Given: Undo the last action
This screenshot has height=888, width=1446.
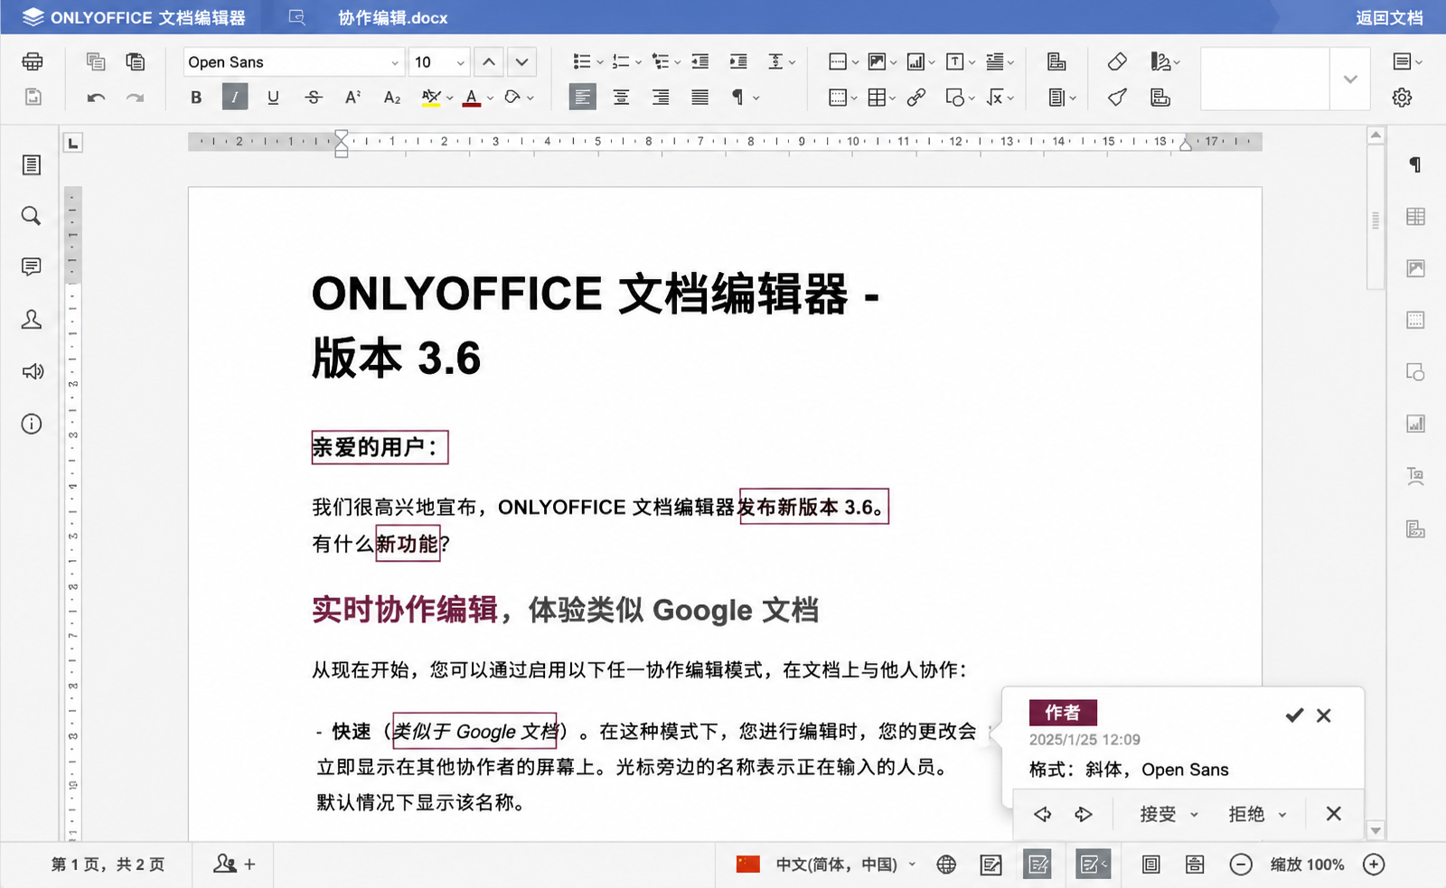Looking at the screenshot, I should [96, 98].
